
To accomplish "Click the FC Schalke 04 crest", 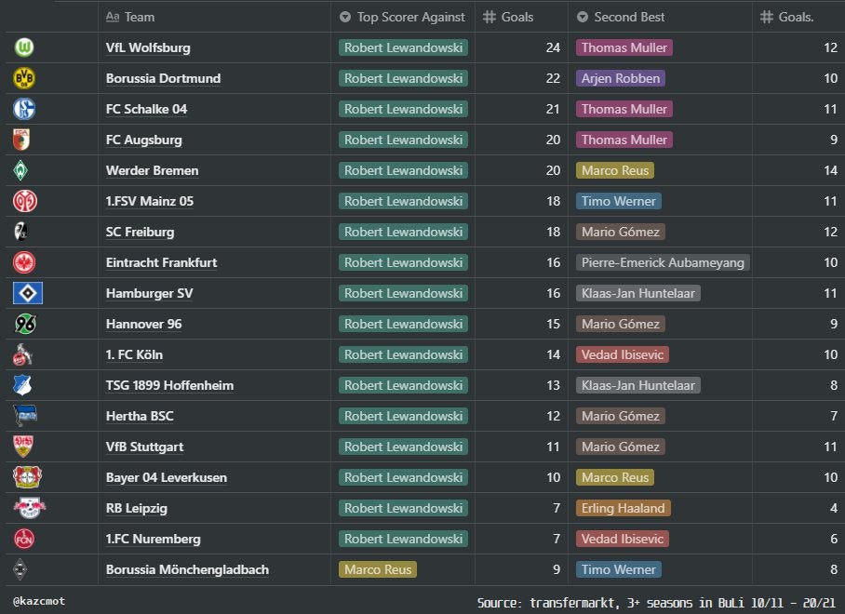I will (x=23, y=109).
